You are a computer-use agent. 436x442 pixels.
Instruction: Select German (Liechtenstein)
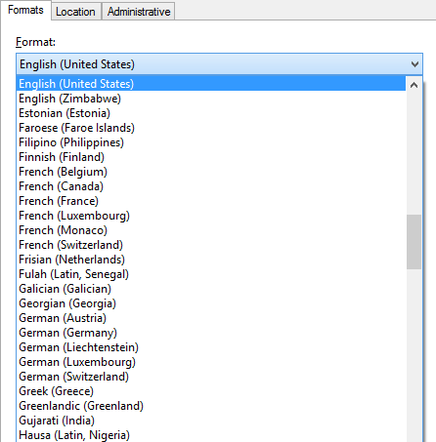point(211,347)
